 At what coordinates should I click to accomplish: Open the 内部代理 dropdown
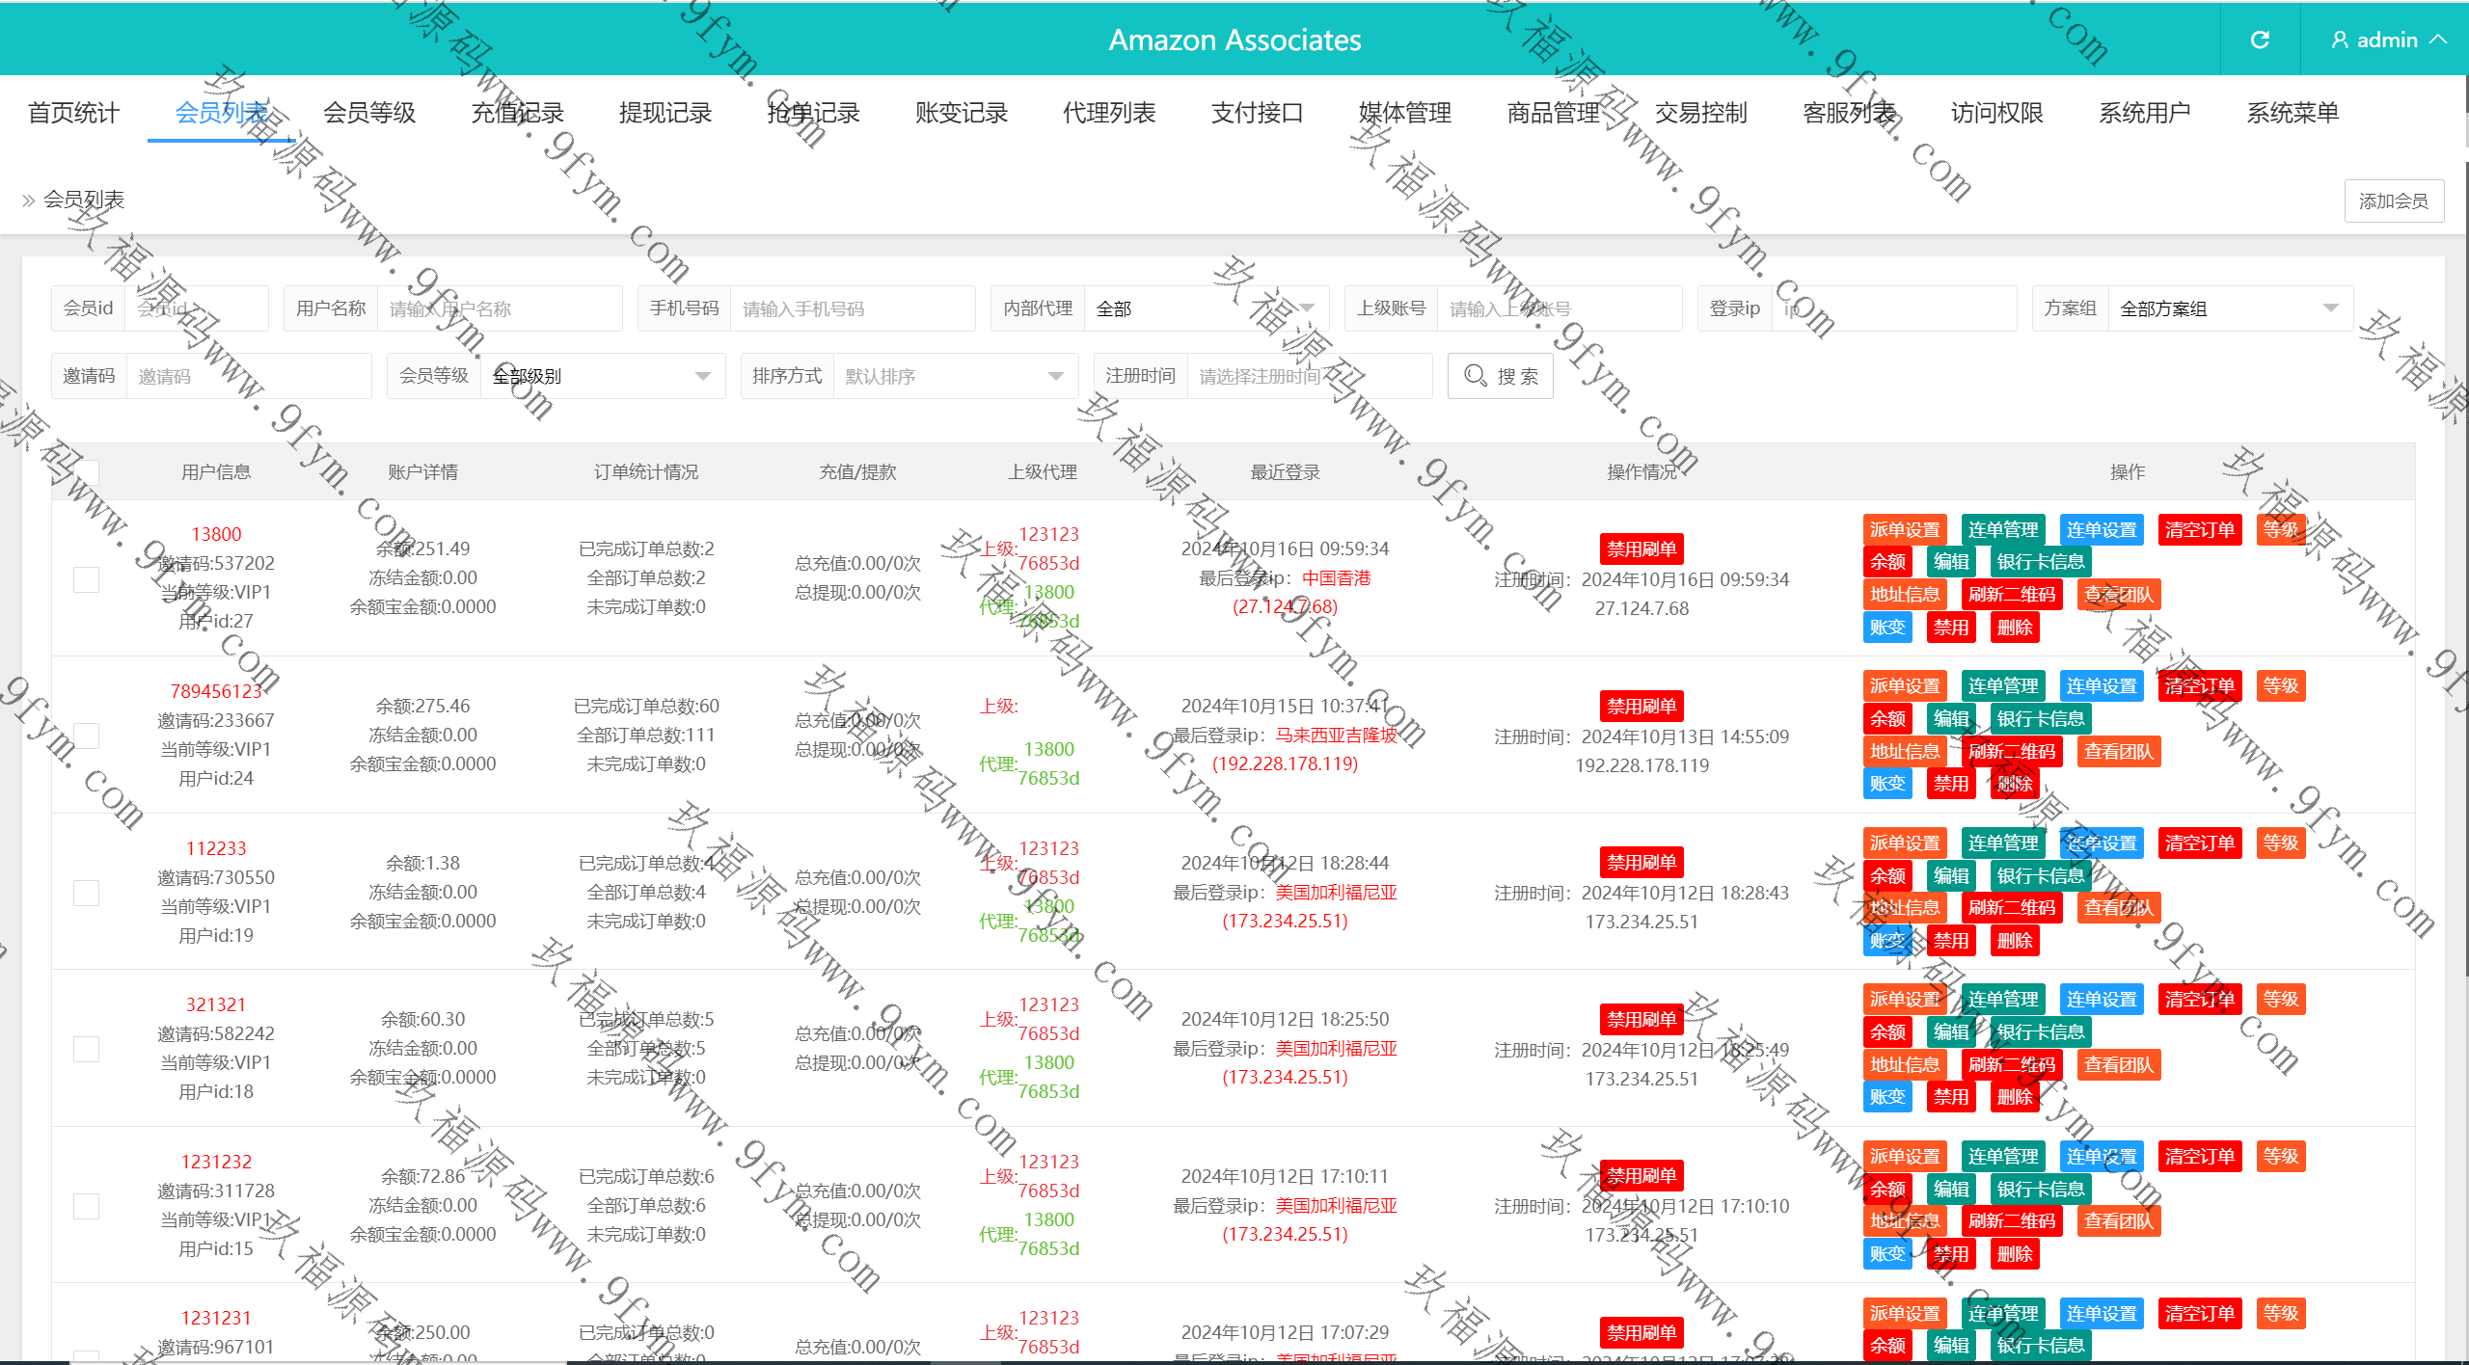point(1206,308)
